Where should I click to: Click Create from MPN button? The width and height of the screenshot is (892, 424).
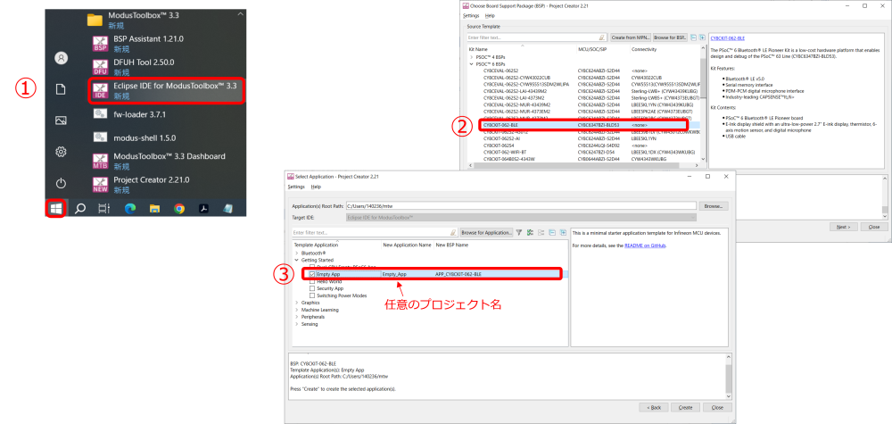pos(631,37)
